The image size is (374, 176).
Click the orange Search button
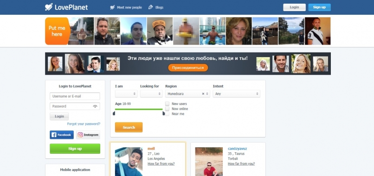pyautogui.click(x=129, y=127)
